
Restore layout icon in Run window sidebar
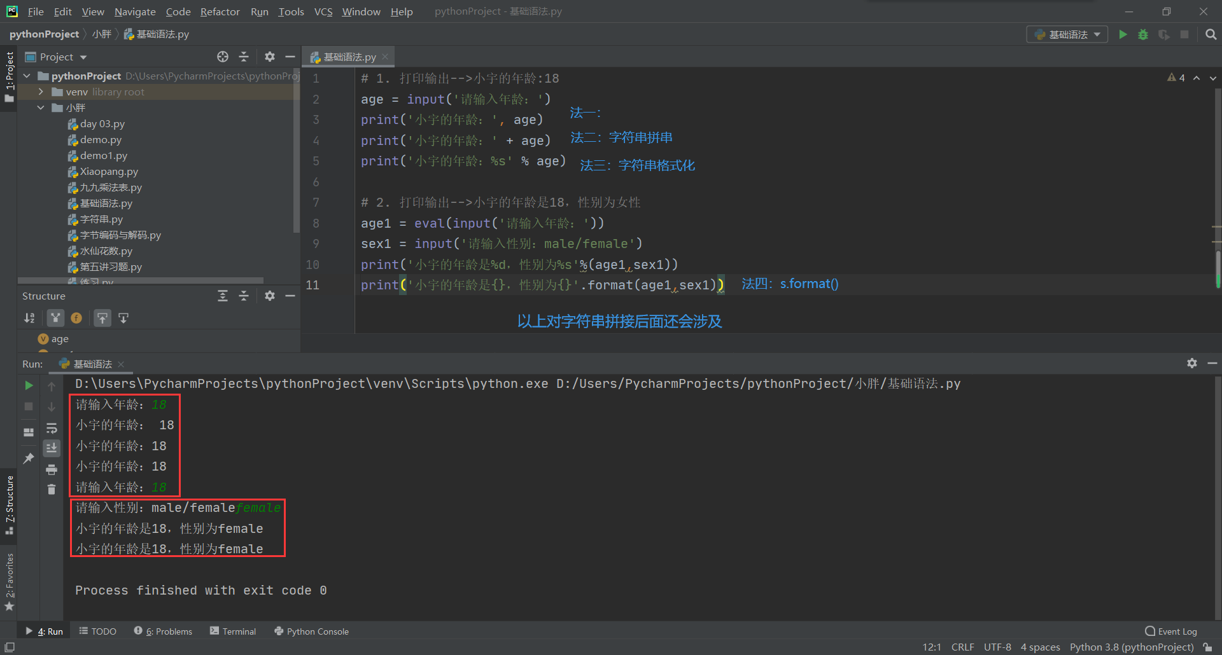[29, 432]
